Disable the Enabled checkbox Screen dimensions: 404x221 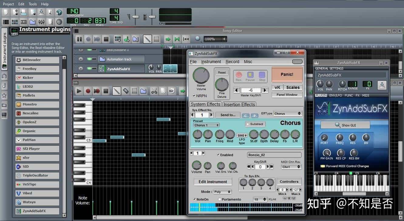pyautogui.click(x=218, y=155)
